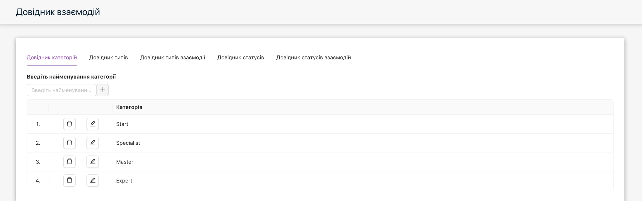Viewport: 642px width, 201px height.
Task: Select row number 2.
Action: 38,143
